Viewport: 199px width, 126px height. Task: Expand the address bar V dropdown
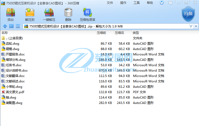tap(191, 26)
